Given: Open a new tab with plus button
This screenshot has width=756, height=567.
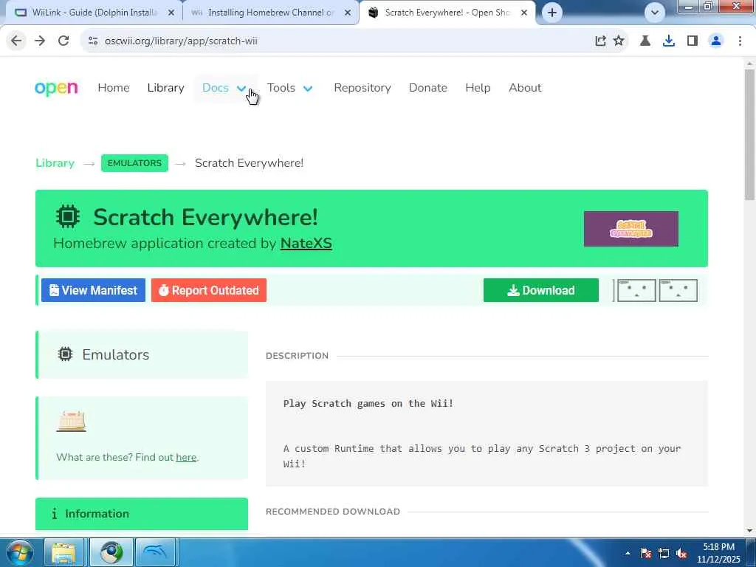Looking at the screenshot, I should tap(552, 13).
